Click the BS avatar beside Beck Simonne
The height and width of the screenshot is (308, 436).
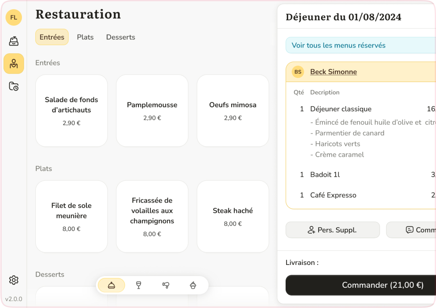(298, 72)
